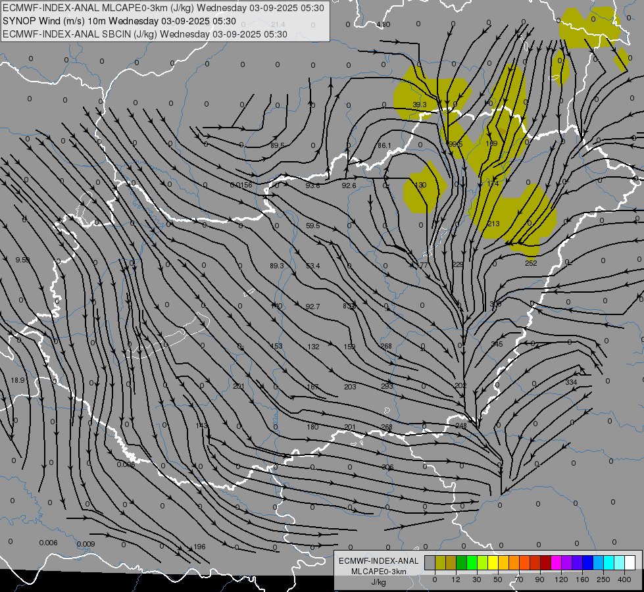Click the map value 89.5

point(278,145)
